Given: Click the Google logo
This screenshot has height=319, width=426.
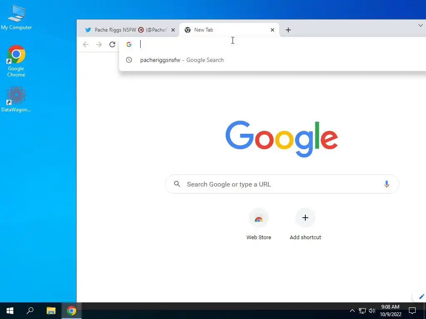Looking at the screenshot, I should (282, 139).
